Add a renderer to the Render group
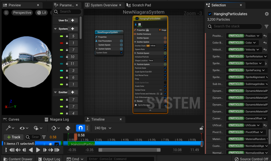This screenshot has width=271, height=161. click(165, 101)
